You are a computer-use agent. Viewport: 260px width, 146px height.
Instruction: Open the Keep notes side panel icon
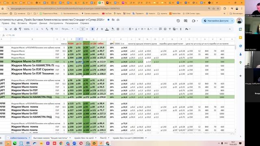pos(240,38)
